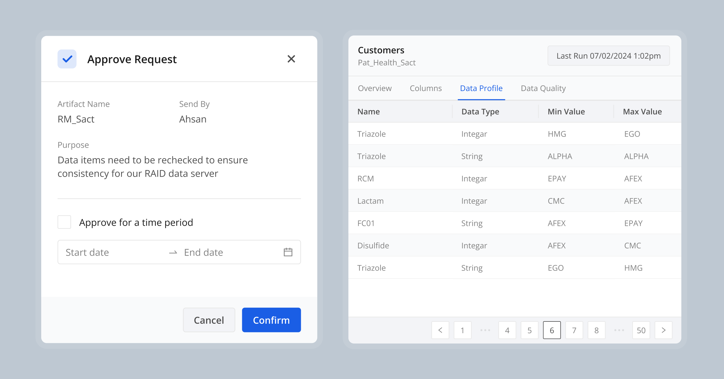Click the blue checkmark icon beside Approve Request

coord(67,59)
